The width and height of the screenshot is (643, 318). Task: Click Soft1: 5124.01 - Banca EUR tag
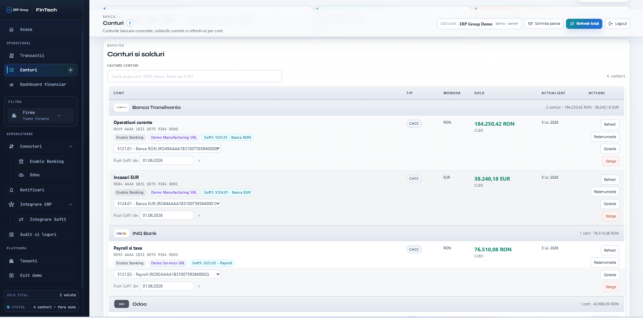coord(227,192)
